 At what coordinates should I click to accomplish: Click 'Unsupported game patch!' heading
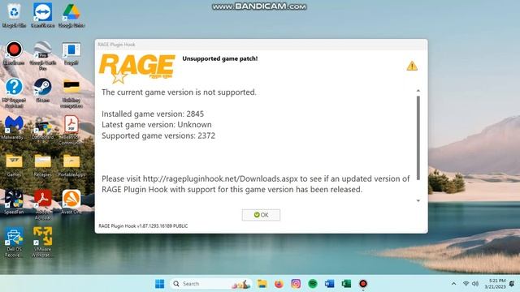pyautogui.click(x=220, y=58)
